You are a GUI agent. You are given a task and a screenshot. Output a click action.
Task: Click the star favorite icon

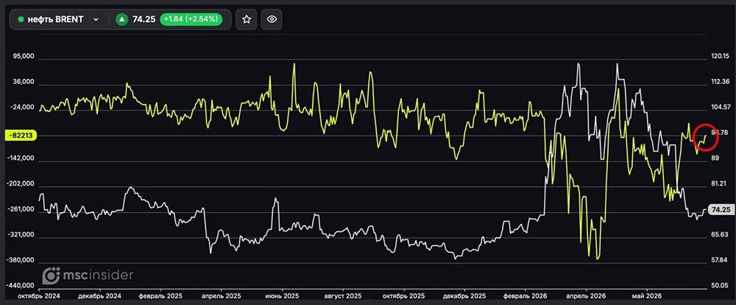(x=247, y=19)
